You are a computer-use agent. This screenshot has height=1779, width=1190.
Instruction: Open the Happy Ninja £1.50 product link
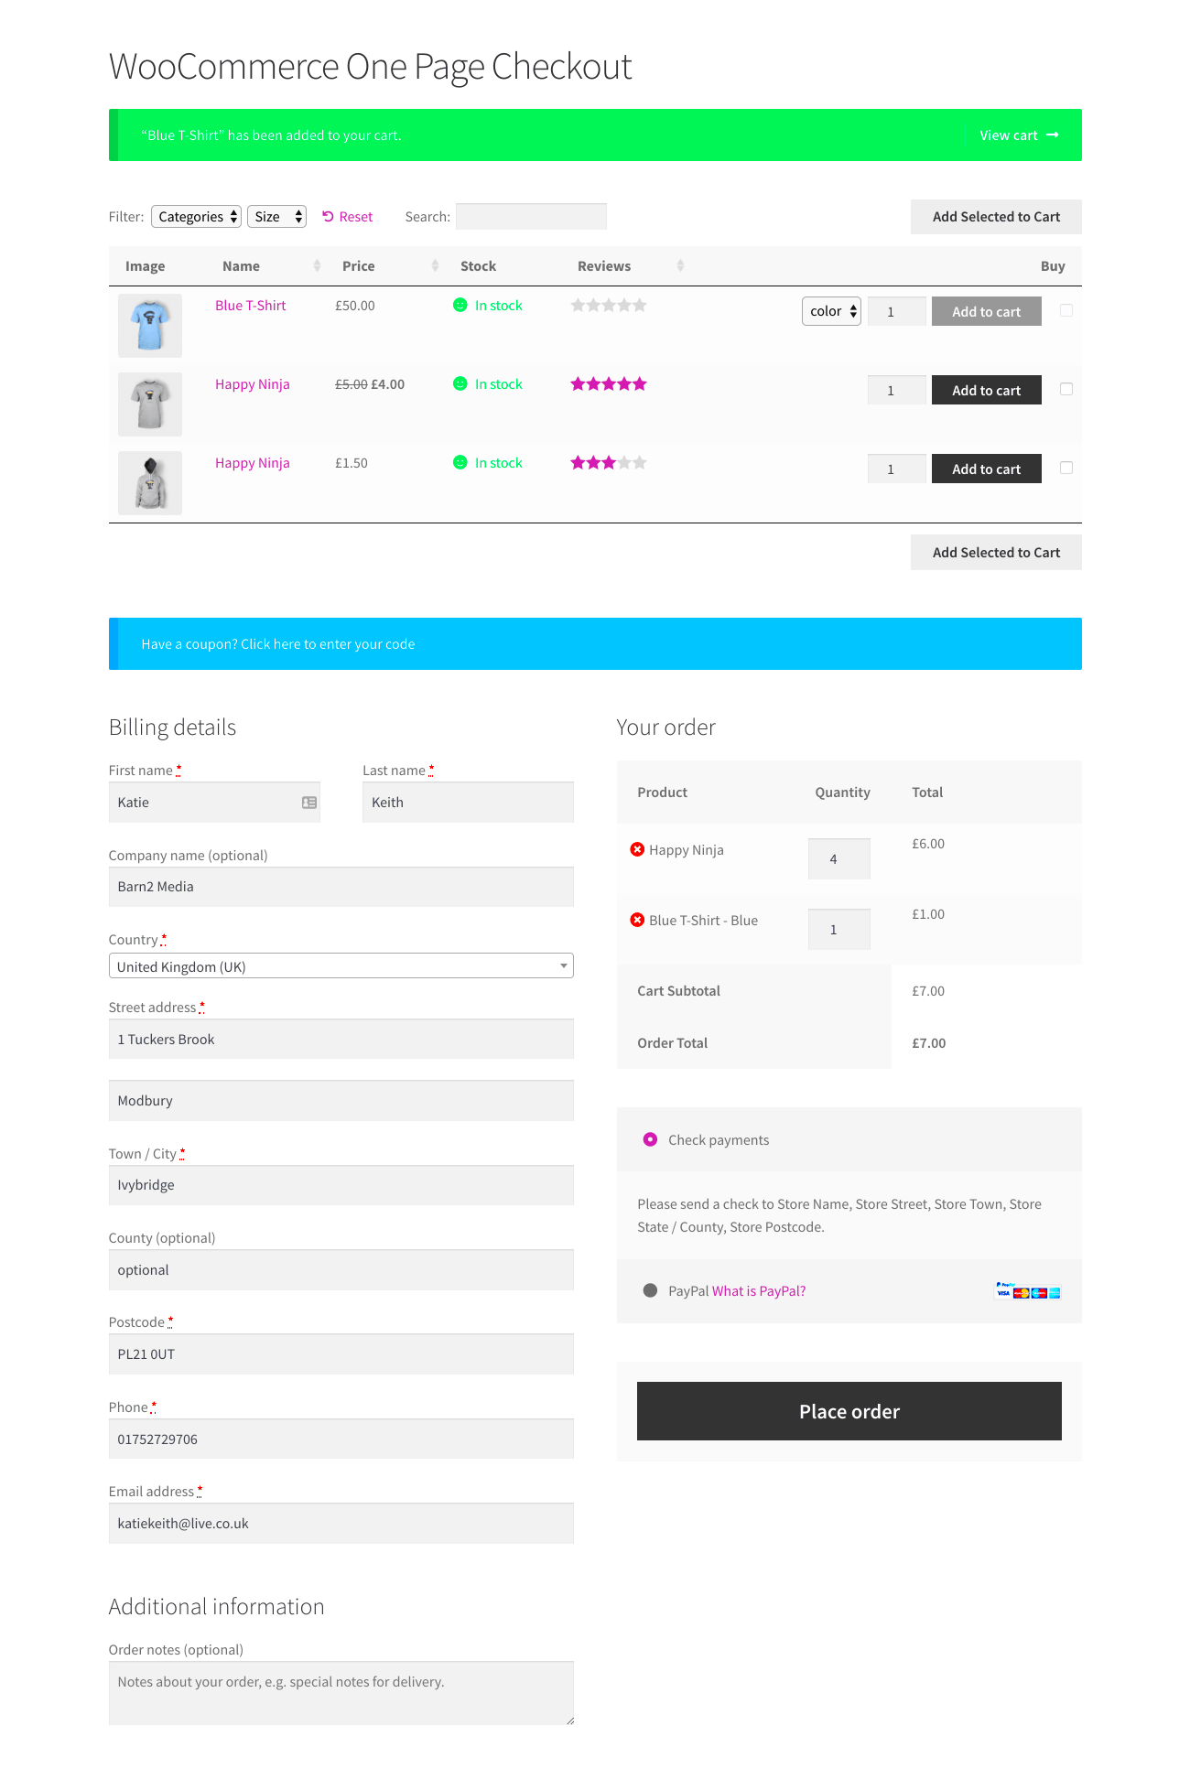click(x=253, y=463)
